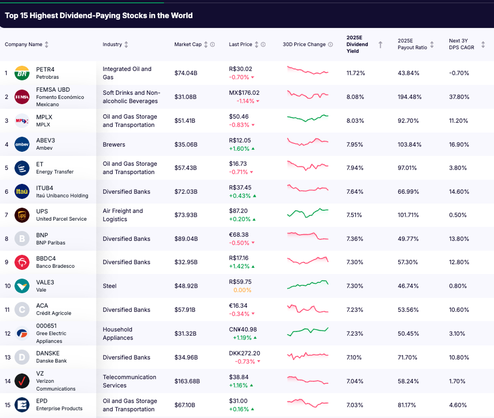494x418 pixels.
Task: Open the BNP Paribas stock entry
Action: point(52,239)
